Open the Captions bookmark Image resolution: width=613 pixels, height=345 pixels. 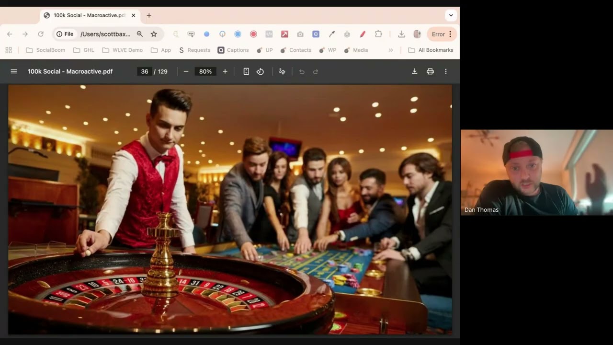pos(233,50)
